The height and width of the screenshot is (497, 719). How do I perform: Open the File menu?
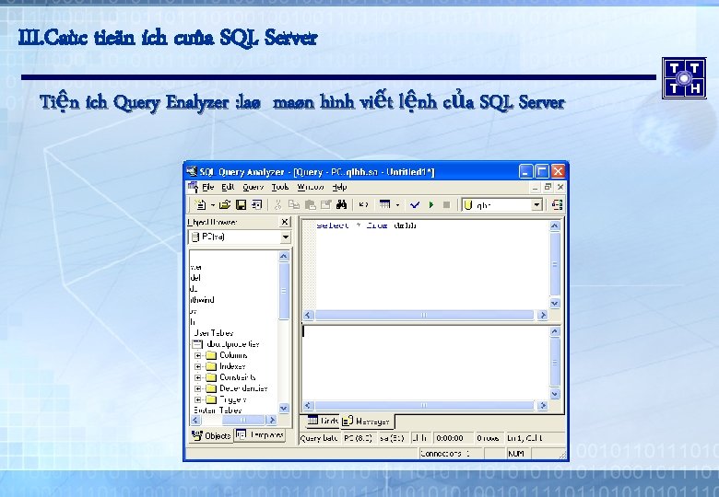pos(208,187)
